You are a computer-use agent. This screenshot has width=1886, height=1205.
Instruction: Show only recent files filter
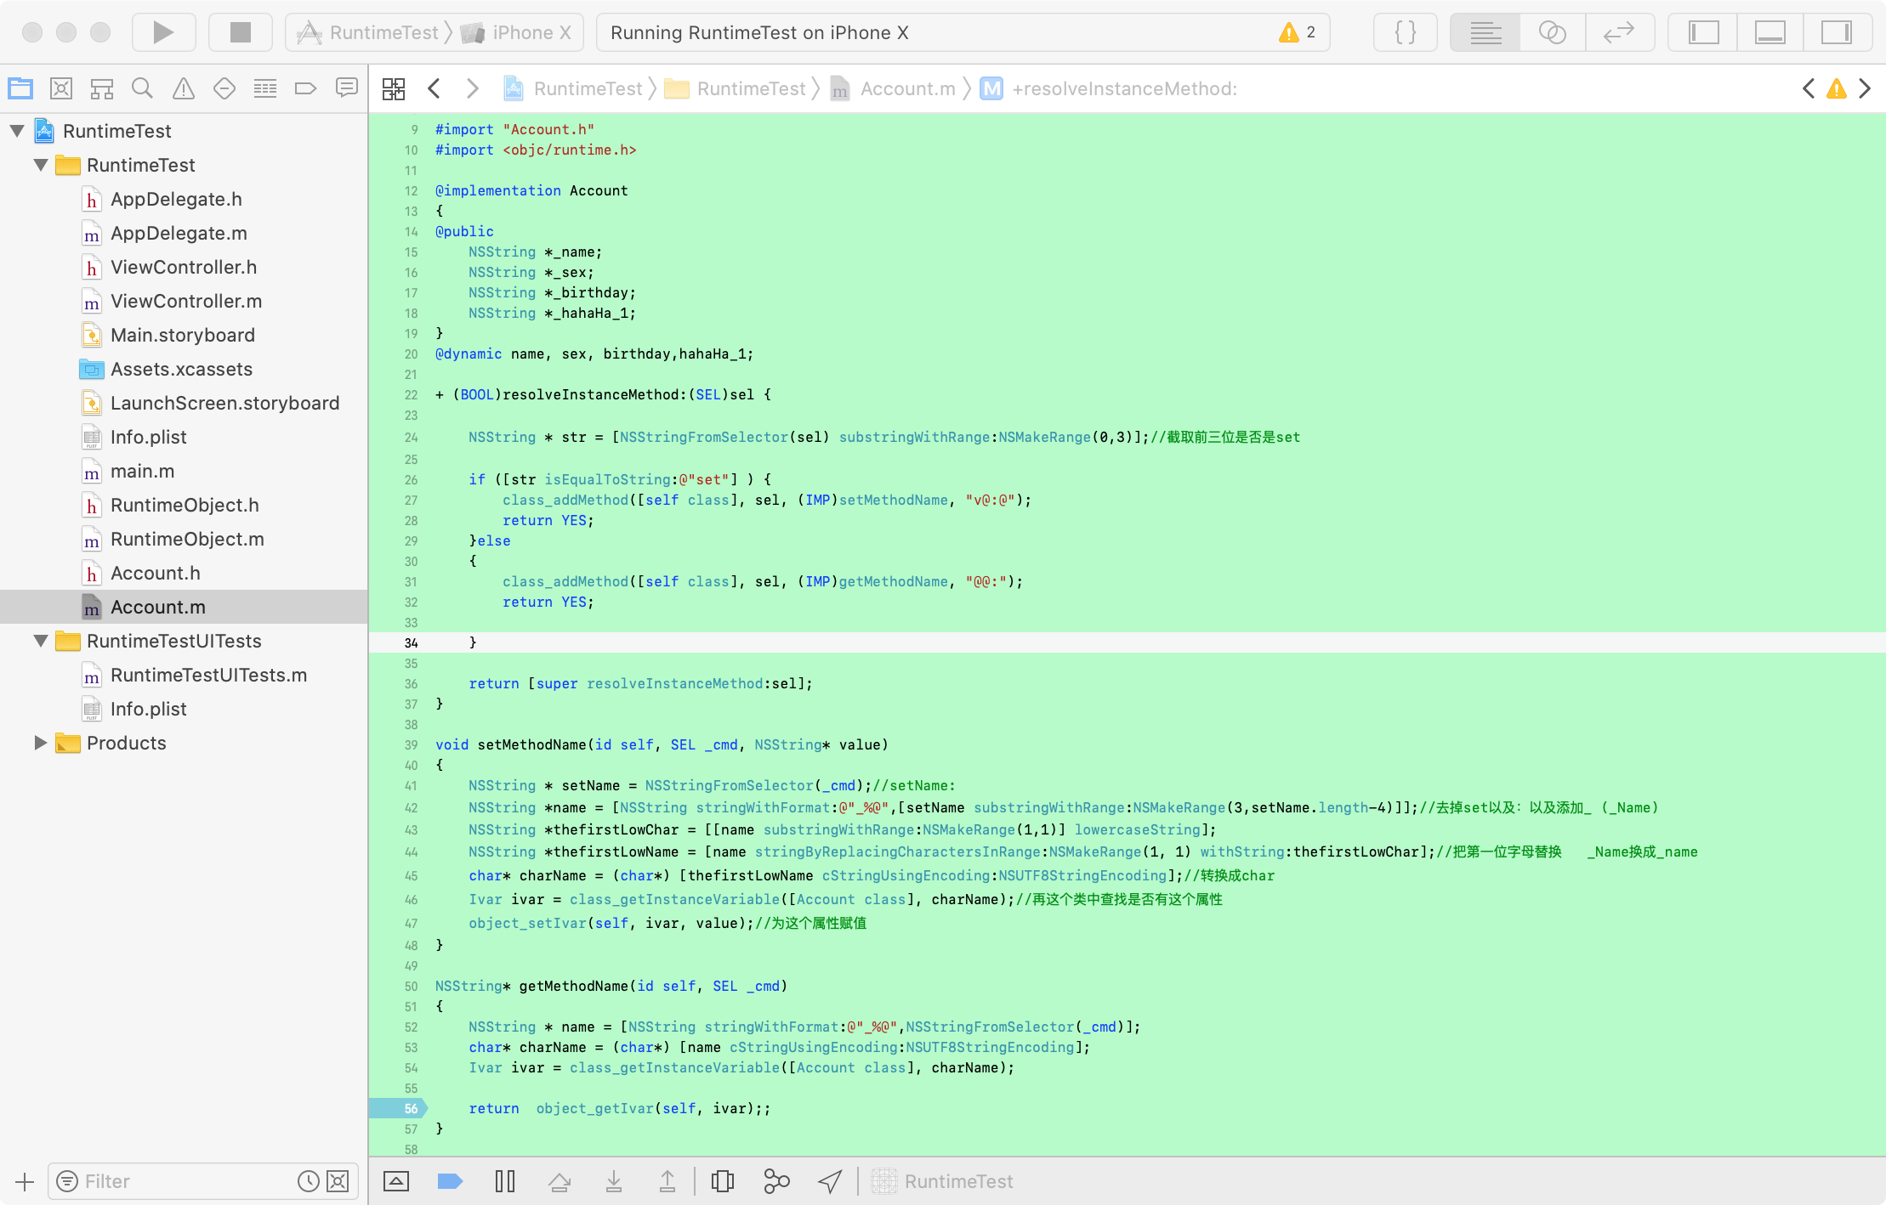308,1181
